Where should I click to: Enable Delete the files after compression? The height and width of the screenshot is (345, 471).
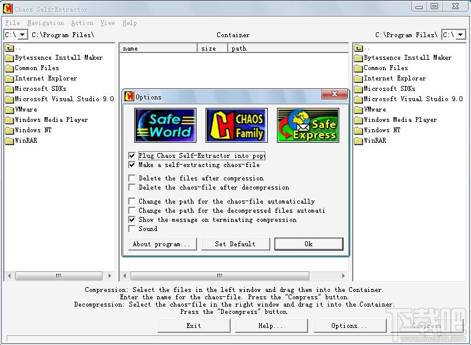132,178
